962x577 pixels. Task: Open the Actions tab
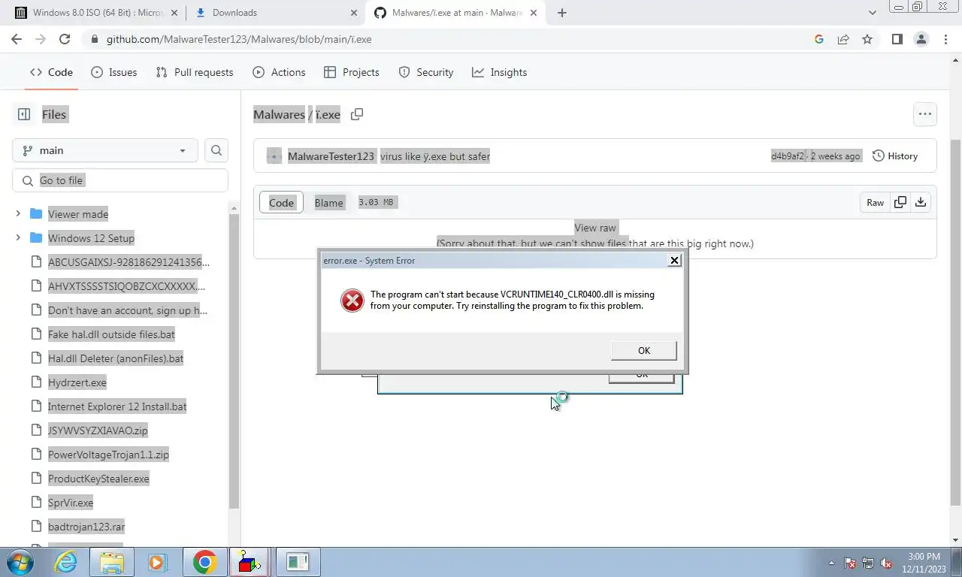(x=280, y=72)
